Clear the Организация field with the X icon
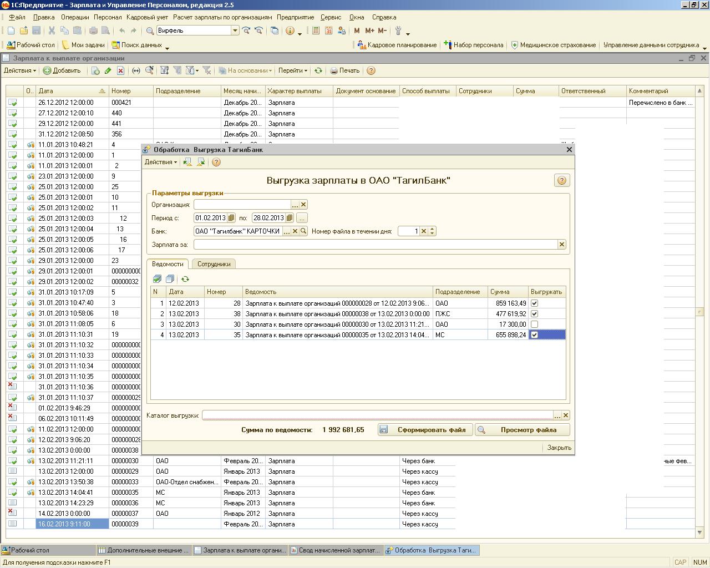 click(x=303, y=205)
